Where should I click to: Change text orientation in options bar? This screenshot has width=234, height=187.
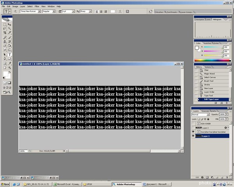pos(15,11)
